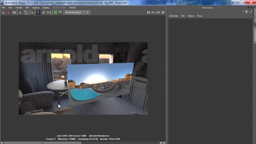Click the Remove image trash icon
This screenshot has width=256, height=144.
[61, 12]
